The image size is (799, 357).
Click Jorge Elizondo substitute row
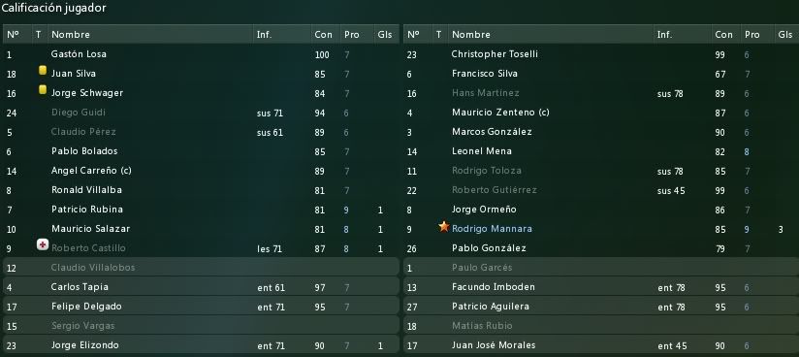point(201,344)
